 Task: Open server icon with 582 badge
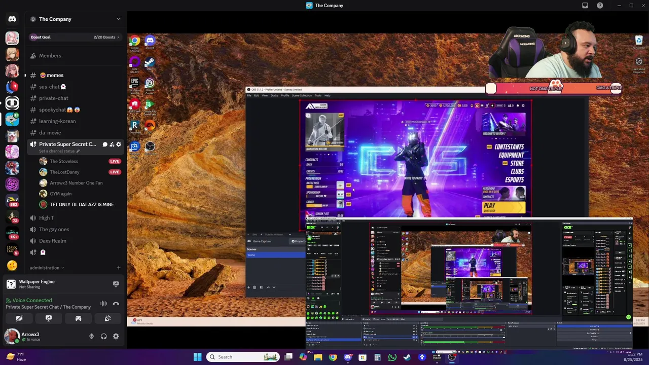pyautogui.click(x=12, y=200)
